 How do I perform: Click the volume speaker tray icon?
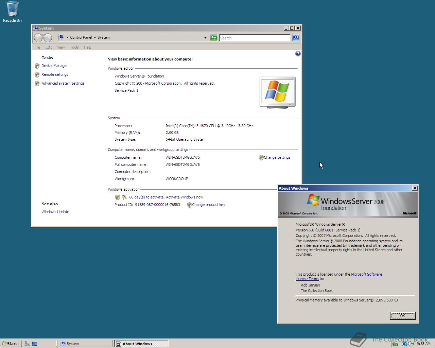tap(412, 344)
